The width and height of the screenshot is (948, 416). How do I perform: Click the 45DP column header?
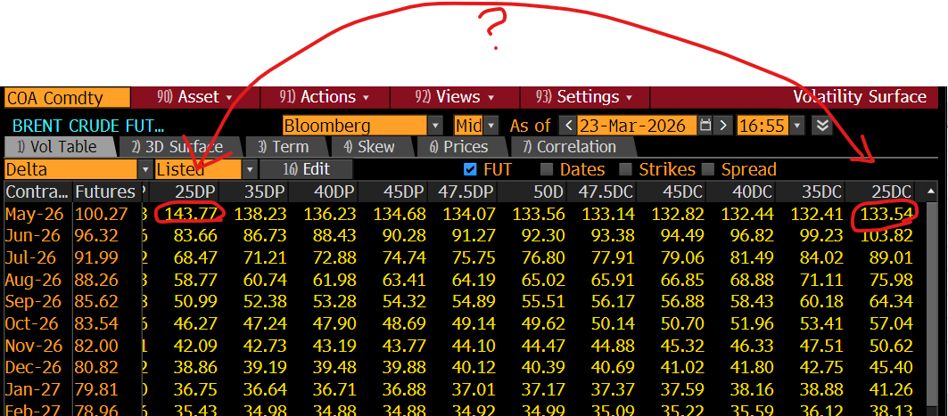pyautogui.click(x=392, y=192)
